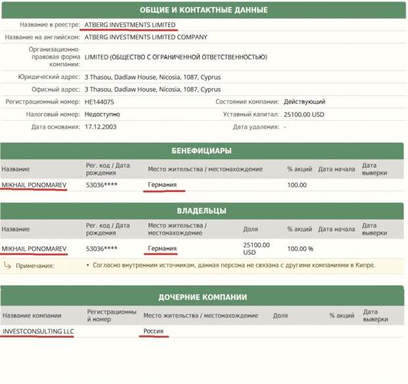The height and width of the screenshot is (384, 408).
Task: Select registration number HE144075
Action: pyautogui.click(x=99, y=102)
